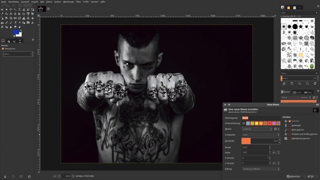Click the OK button
320x180 pixels.
click(310, 176)
